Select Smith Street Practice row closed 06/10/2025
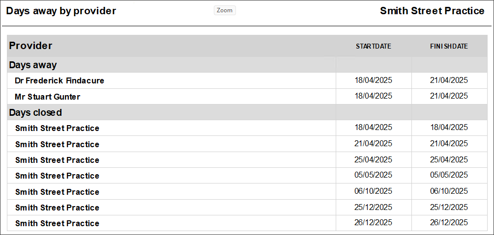The width and height of the screenshot is (494, 235). point(247,192)
